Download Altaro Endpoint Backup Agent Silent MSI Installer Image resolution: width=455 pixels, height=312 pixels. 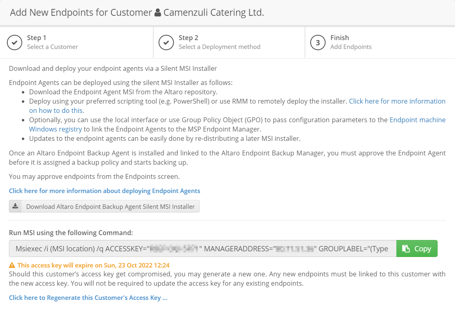tap(104, 206)
